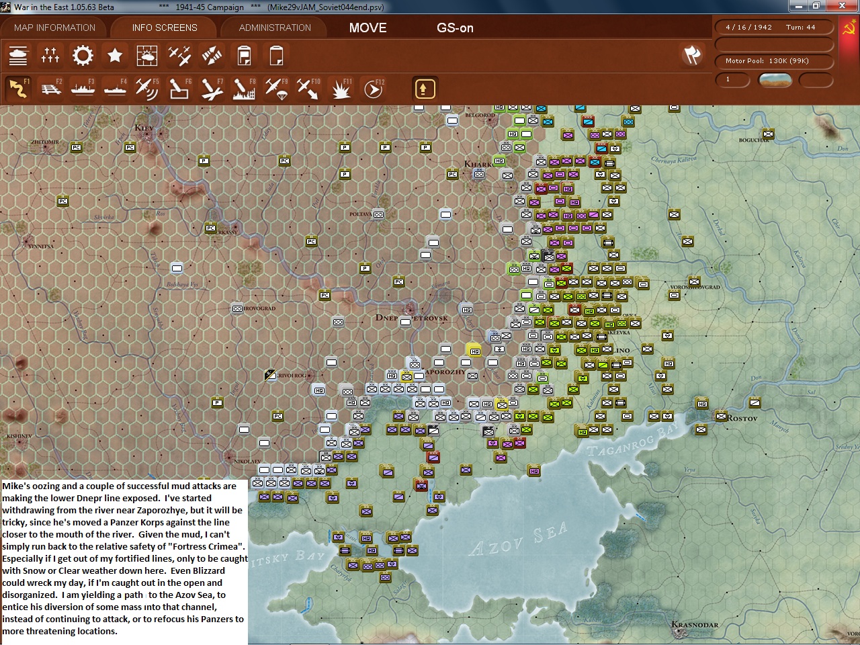Click the document icon with dark flag
This screenshot has height=645, width=860.
point(244,56)
